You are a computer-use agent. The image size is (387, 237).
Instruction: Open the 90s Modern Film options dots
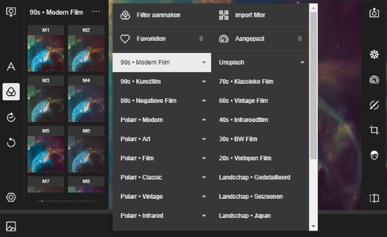(x=96, y=11)
